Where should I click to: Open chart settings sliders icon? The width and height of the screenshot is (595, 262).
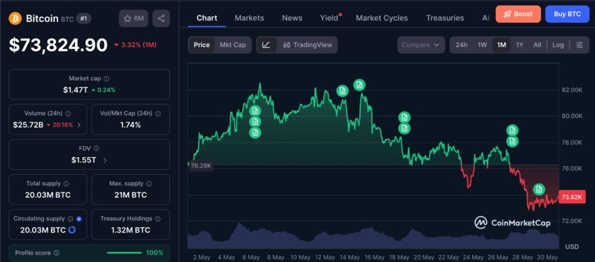point(579,45)
